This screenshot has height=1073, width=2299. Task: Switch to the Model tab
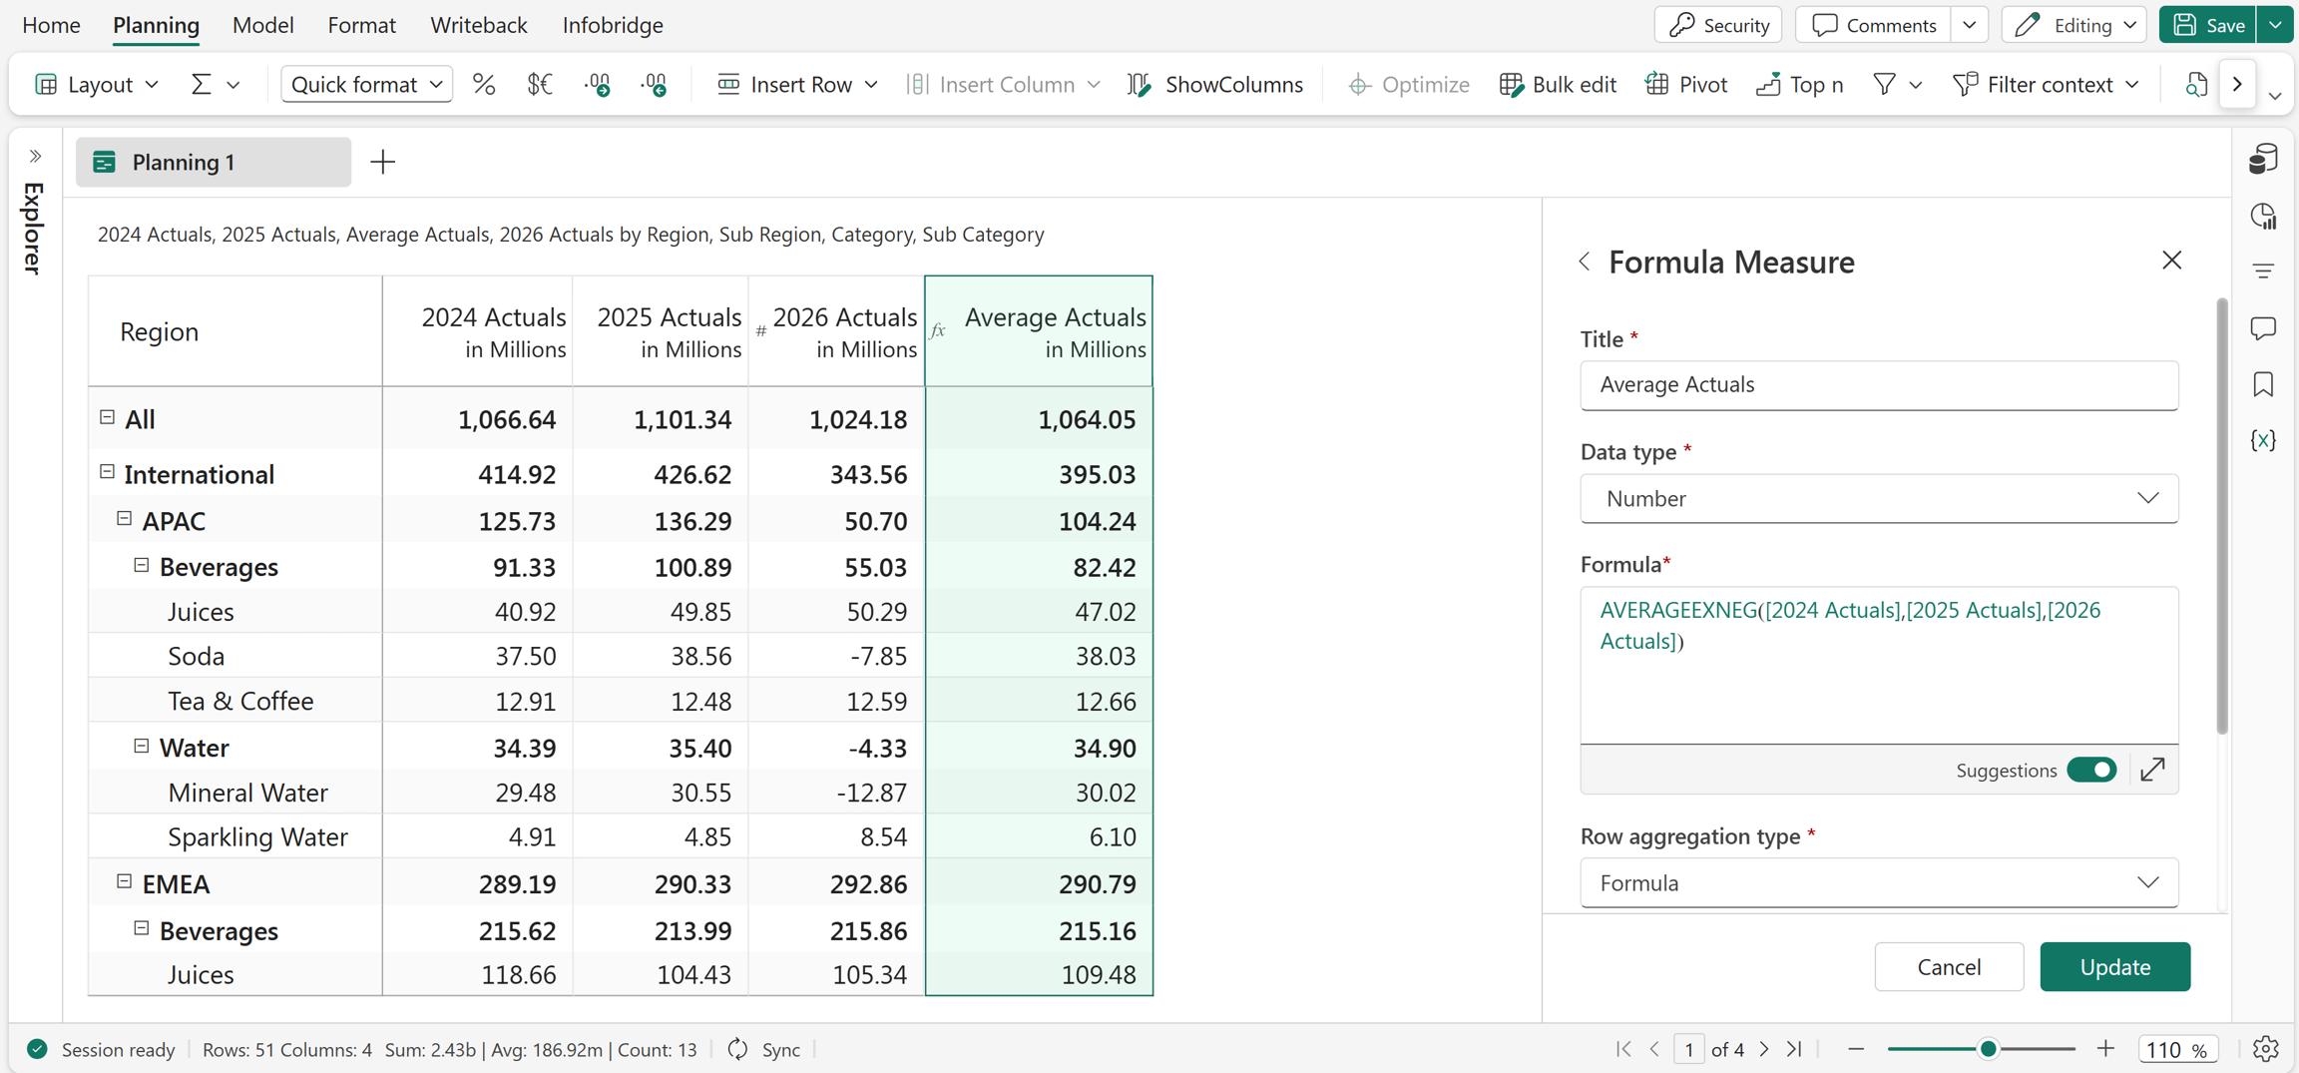[x=263, y=25]
